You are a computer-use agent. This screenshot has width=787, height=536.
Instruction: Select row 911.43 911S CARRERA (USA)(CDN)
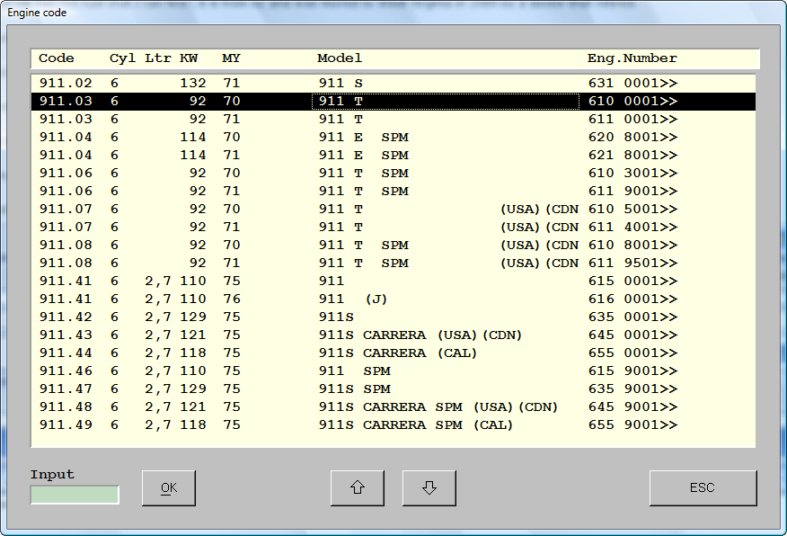393,335
